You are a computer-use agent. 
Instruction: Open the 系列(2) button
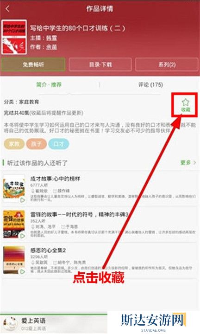[167, 64]
